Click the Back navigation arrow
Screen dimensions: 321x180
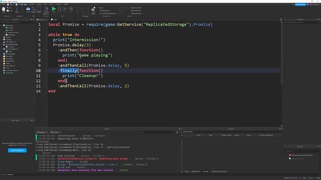[17, 9]
